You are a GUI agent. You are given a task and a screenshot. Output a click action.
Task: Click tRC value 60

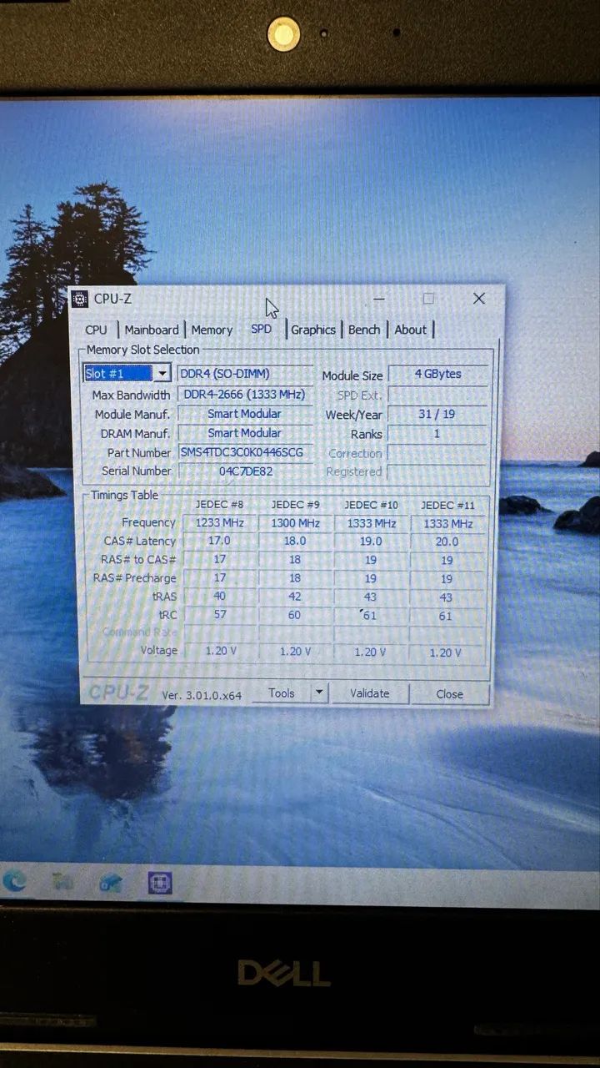click(x=296, y=615)
